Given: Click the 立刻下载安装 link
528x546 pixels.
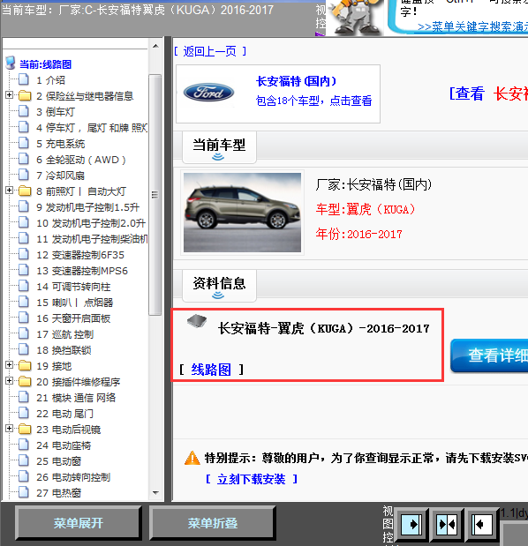Looking at the screenshot, I should (251, 480).
